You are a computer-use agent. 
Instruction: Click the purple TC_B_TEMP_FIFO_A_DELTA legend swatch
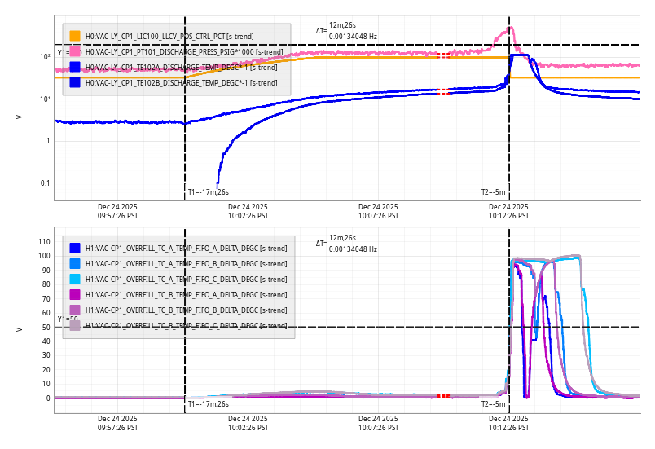[75, 295]
